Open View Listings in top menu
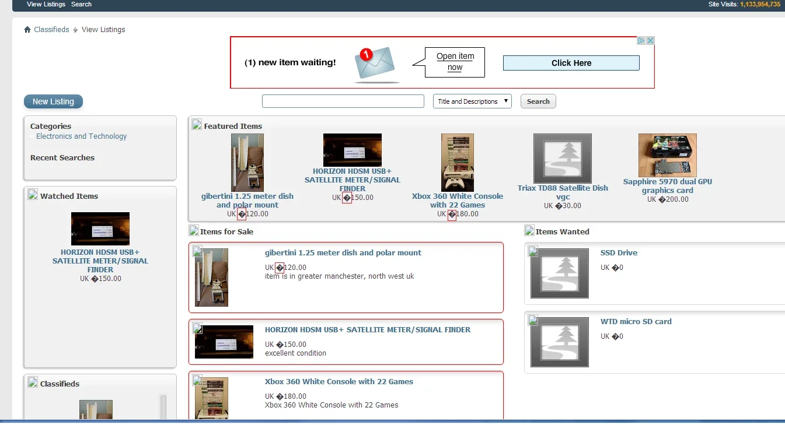785x425 pixels. click(46, 4)
